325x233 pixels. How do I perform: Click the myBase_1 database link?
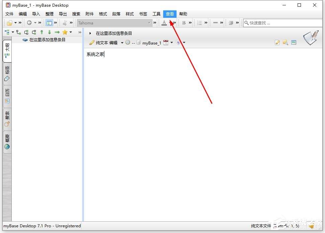click(x=151, y=43)
